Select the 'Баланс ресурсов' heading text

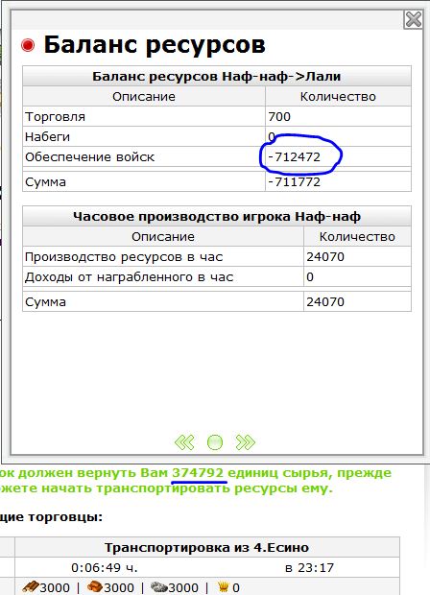[x=155, y=45]
